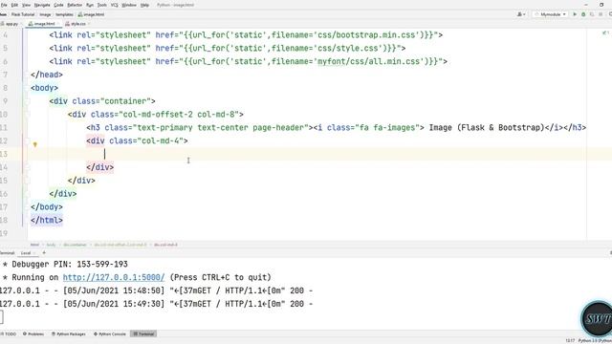The image size is (612, 344).
Task: Open the Python Packages tool window
Action: click(69, 334)
